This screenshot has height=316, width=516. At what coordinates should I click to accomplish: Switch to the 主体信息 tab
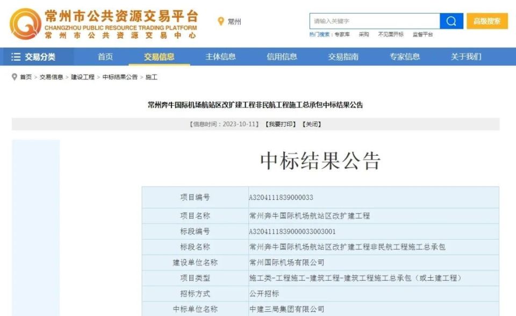click(x=223, y=56)
